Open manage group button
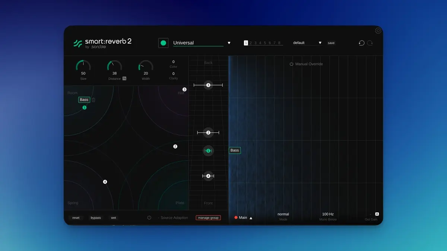Screen dimensions: 447x251 208,218
